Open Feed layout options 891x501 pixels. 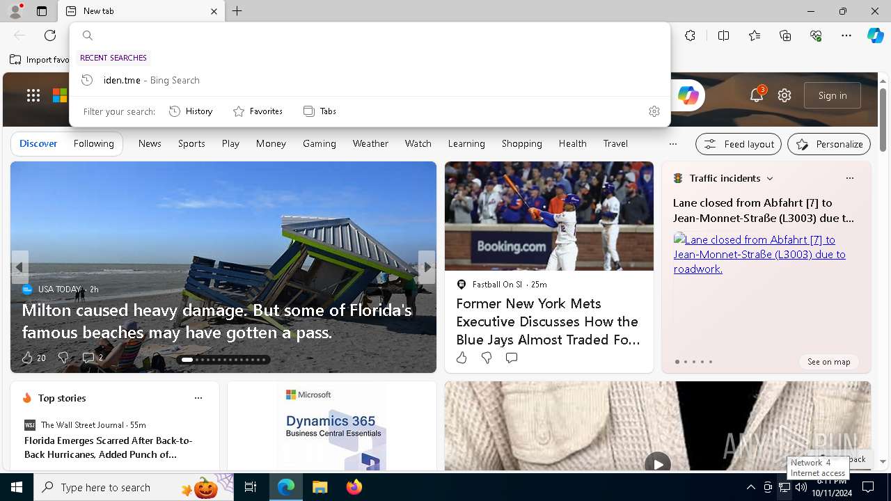pos(739,144)
